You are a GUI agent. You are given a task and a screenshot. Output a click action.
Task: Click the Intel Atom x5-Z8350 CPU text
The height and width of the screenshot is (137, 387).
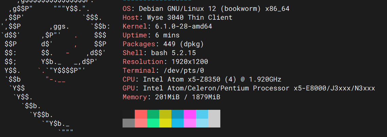(212, 79)
